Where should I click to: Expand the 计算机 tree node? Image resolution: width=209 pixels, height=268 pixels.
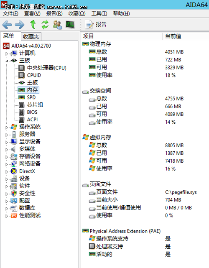[7, 54]
